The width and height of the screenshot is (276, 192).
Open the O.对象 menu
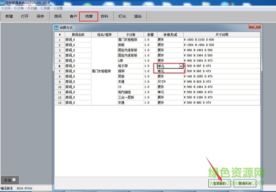(32, 8)
